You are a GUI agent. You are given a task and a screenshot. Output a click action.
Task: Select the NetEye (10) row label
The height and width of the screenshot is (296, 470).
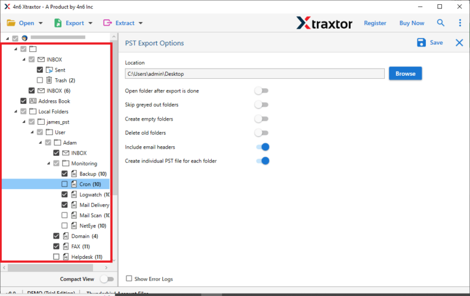[x=93, y=226]
